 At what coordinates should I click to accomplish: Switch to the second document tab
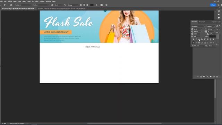(61, 9)
